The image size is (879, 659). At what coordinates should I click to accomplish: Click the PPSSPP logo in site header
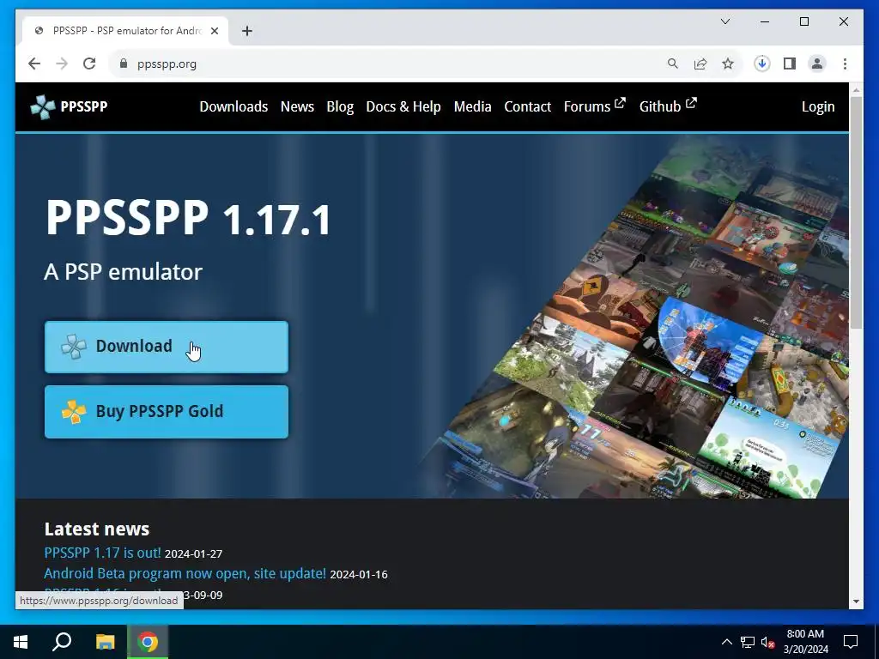tap(69, 106)
